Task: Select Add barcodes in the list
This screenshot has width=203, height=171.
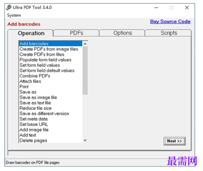Action: 51,43
